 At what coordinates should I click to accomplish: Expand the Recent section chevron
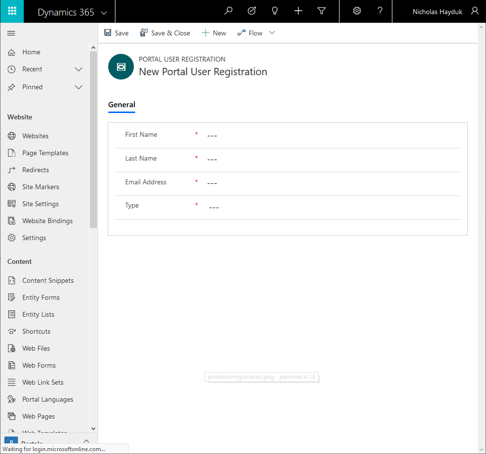[x=79, y=69]
